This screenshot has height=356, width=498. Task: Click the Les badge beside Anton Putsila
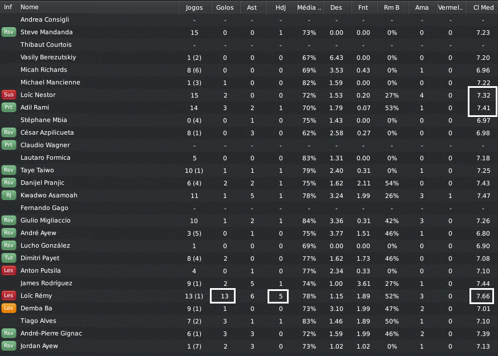tap(9, 270)
